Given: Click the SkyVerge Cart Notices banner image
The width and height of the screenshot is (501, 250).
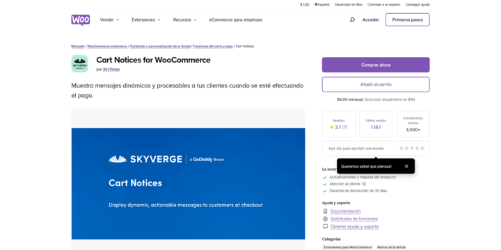Looking at the screenshot, I should coord(188,183).
